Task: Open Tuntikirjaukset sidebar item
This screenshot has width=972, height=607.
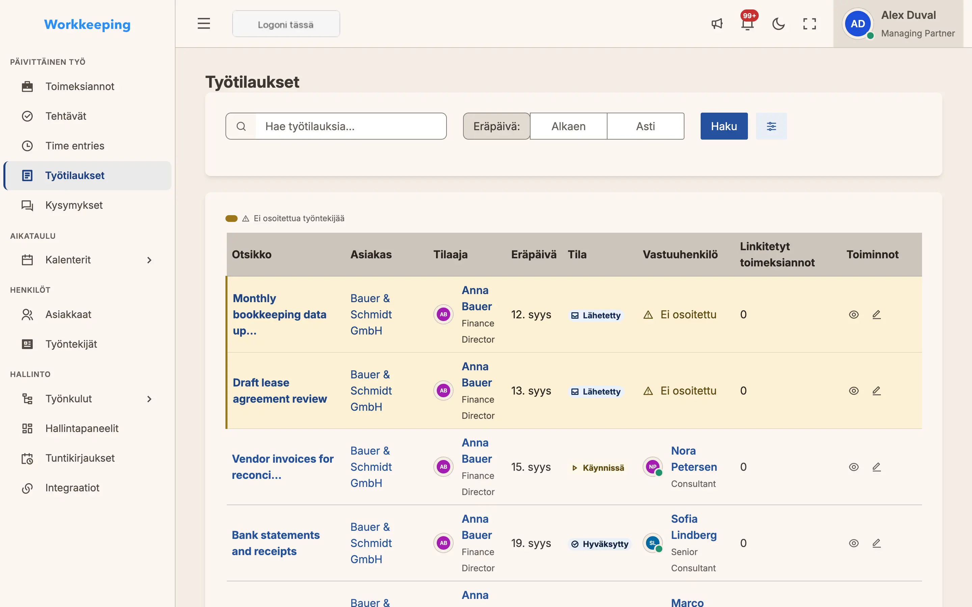Action: (87, 458)
